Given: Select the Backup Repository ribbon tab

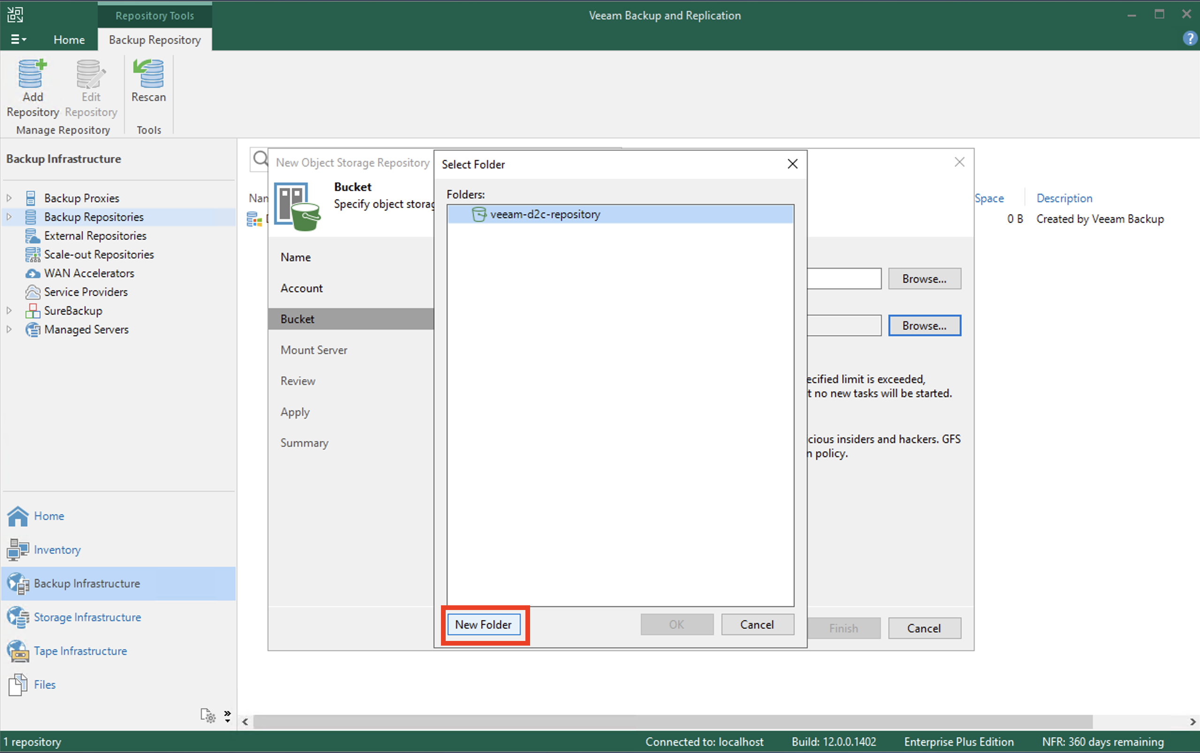Looking at the screenshot, I should pos(155,39).
